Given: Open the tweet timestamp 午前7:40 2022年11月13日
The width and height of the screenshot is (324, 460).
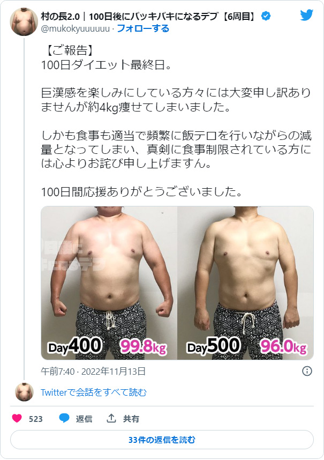Looking at the screenshot, I should click(93, 372).
